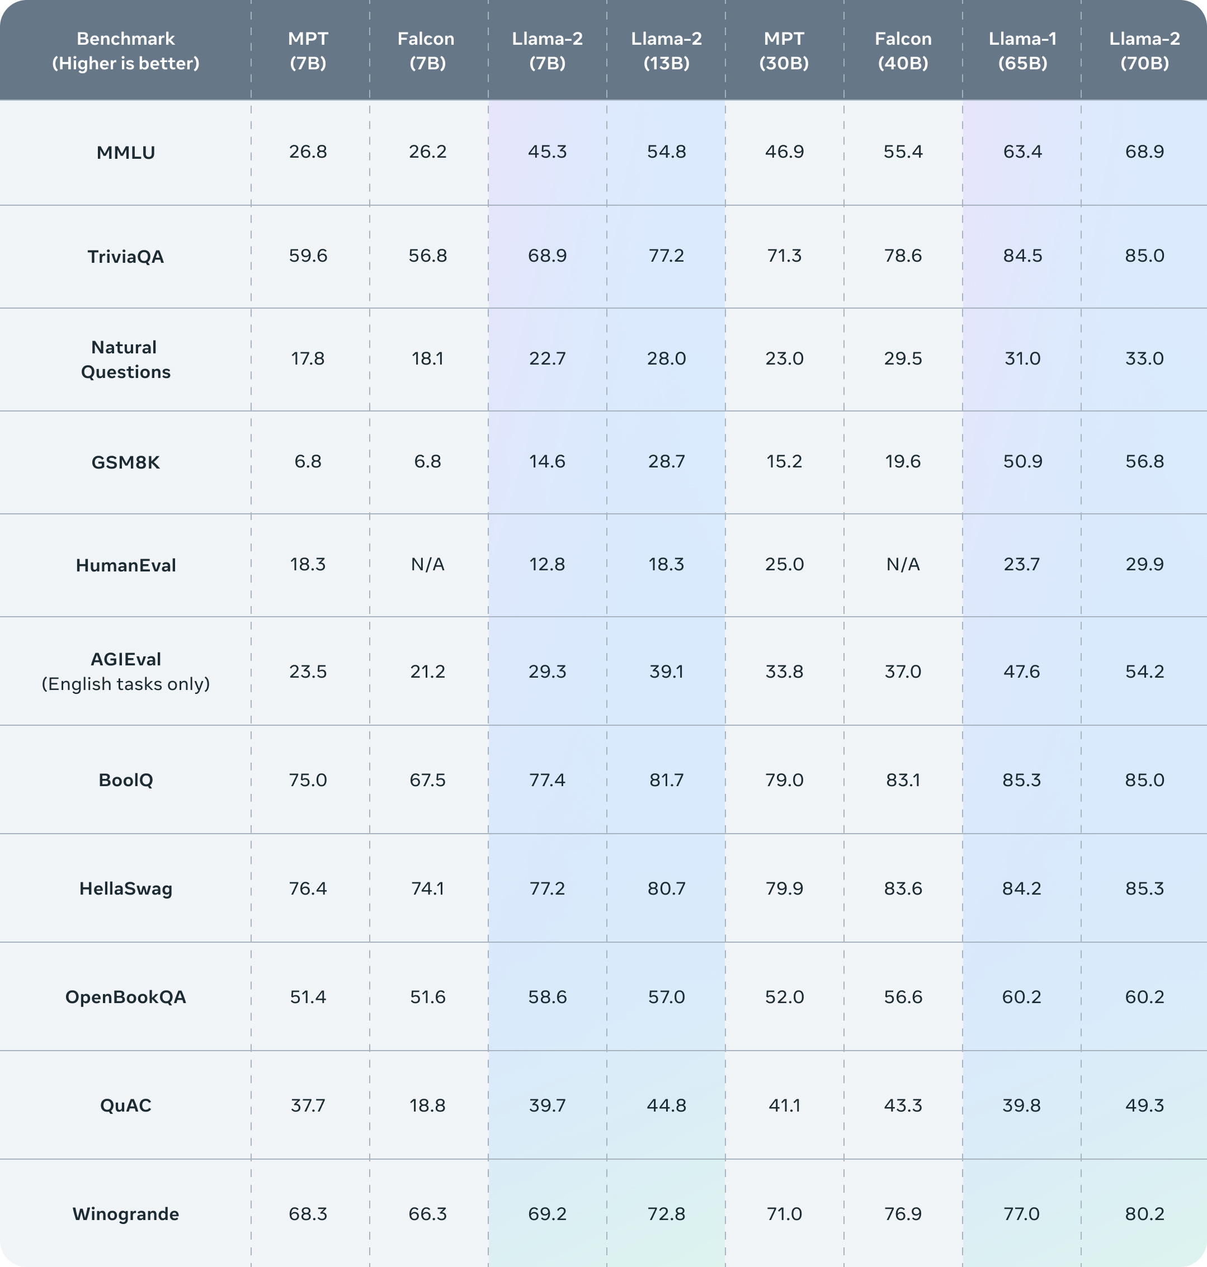Click the HellaSwag score for Llama-2 (70B)
The width and height of the screenshot is (1207, 1267).
tap(1144, 888)
